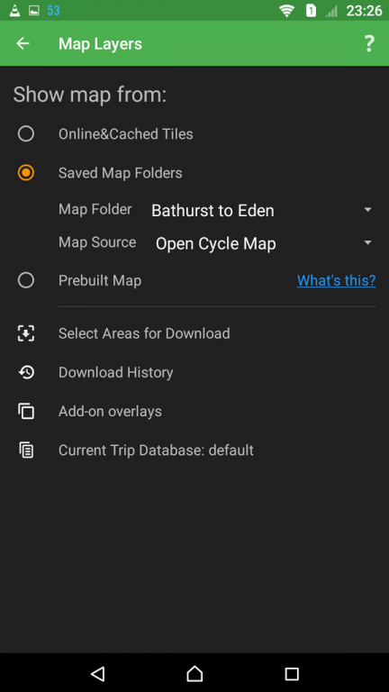Tap the Current Trip Database icon
Image resolution: width=389 pixels, height=692 pixels.
(x=26, y=451)
